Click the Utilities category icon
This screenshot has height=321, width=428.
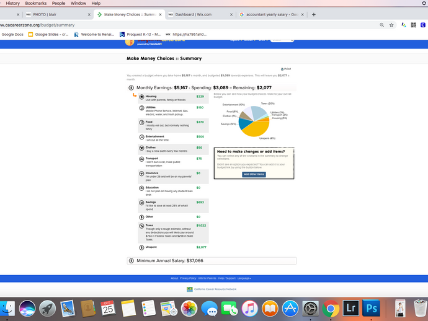tap(141, 108)
